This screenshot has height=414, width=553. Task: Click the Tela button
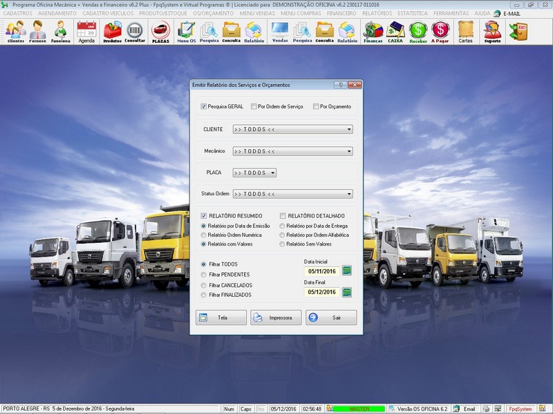[x=221, y=317]
